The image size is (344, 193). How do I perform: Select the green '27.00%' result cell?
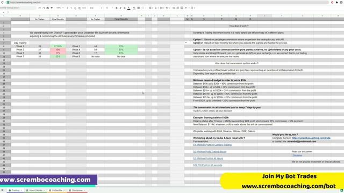[58, 47]
